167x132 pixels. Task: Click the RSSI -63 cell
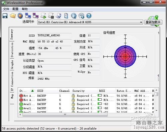(106, 104)
